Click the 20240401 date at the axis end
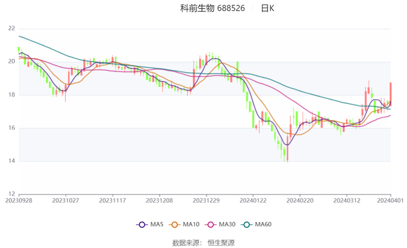Viewport: 407px width, 248px height. tap(390, 200)
